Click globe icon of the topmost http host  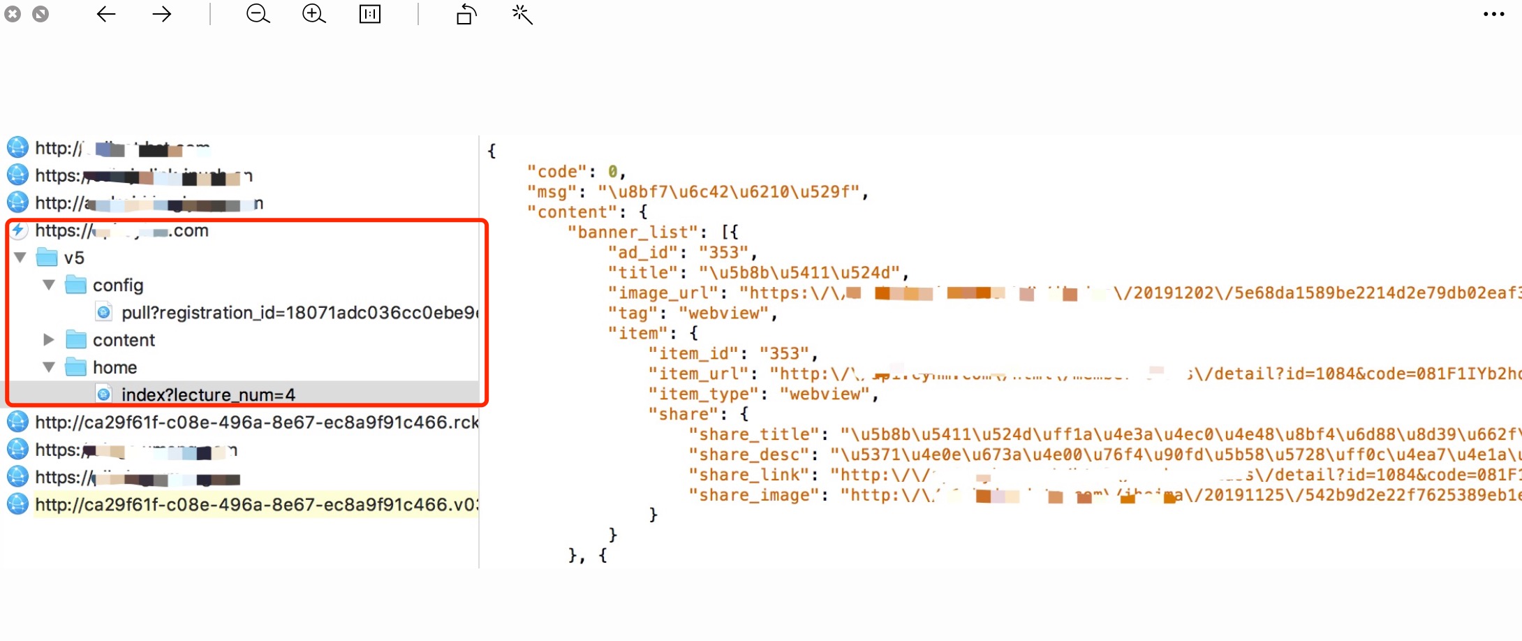tap(17, 147)
